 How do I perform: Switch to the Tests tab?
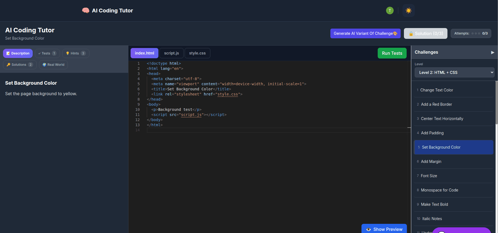click(x=47, y=53)
